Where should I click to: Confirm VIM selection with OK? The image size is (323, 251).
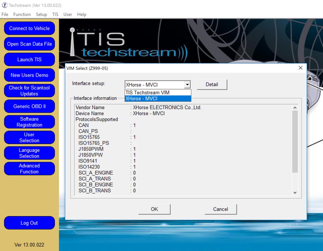tap(154, 209)
